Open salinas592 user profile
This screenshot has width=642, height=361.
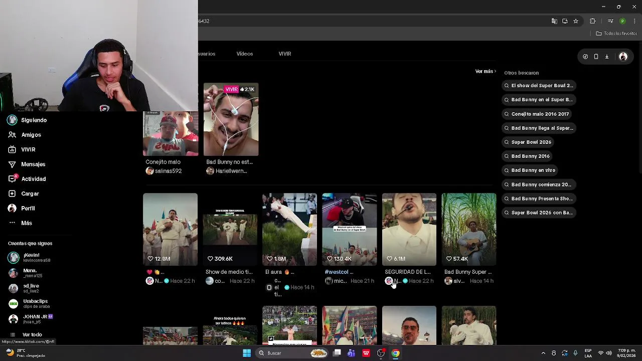click(x=164, y=171)
